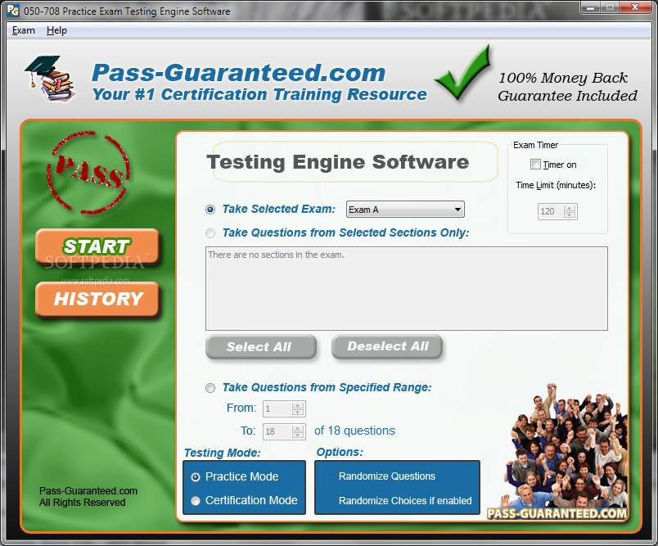Increase the From question number

298,405
